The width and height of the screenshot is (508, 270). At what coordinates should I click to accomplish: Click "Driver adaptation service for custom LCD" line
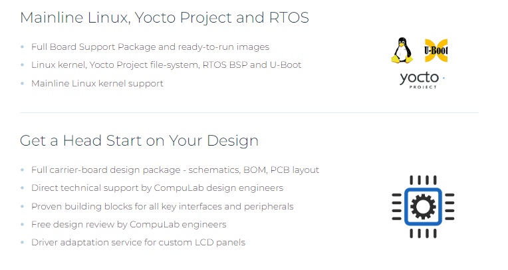click(138, 242)
